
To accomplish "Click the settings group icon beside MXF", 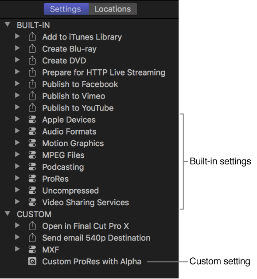I will point(32,249).
